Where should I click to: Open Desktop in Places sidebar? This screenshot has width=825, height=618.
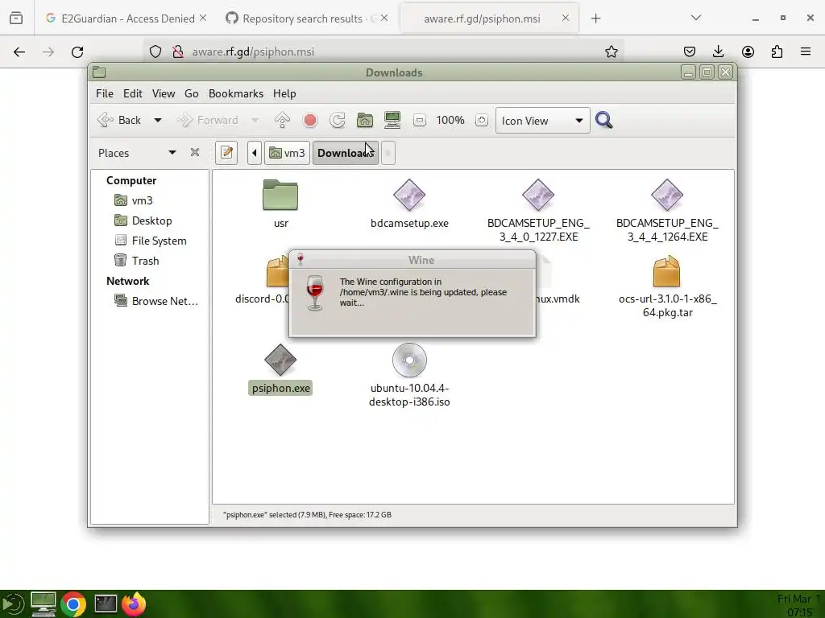(143, 220)
